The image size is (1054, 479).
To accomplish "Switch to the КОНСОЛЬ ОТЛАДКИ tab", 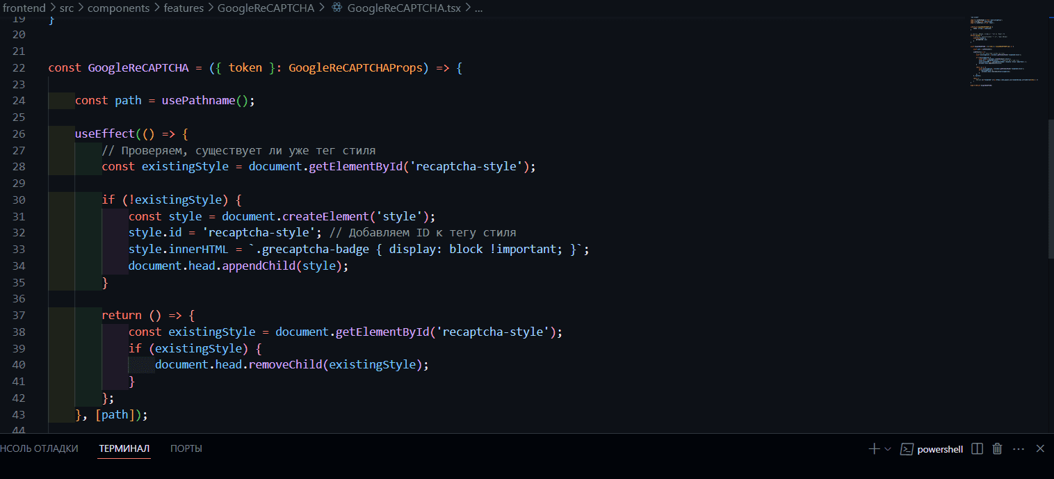I will 38,448.
